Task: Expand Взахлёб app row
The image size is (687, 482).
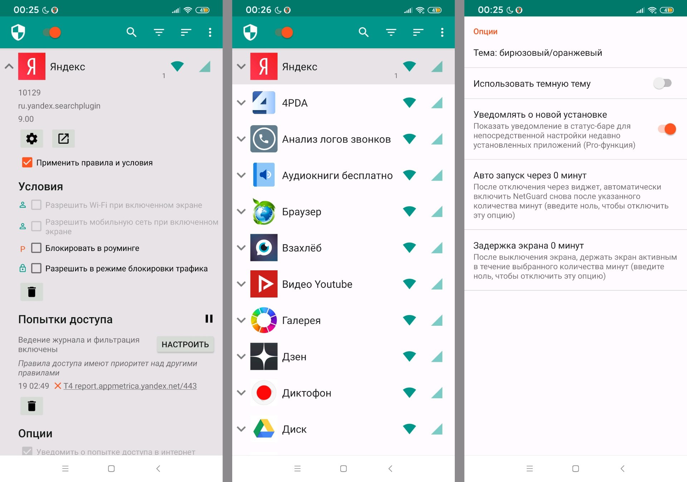Action: coord(242,247)
